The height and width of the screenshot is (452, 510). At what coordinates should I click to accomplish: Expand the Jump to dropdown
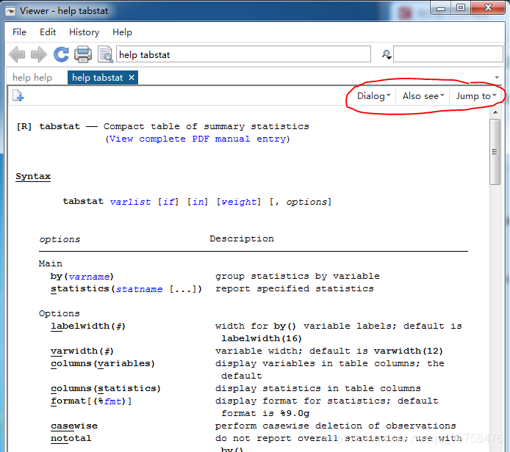point(476,96)
